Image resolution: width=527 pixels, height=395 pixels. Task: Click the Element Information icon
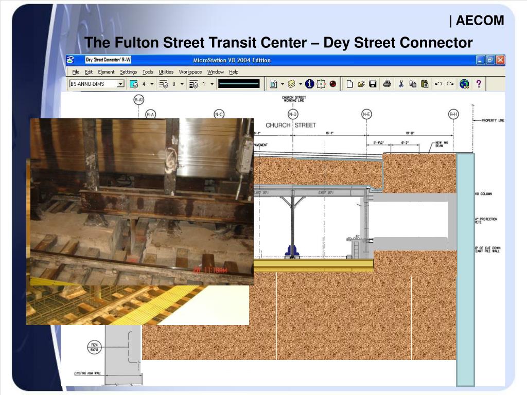[309, 84]
